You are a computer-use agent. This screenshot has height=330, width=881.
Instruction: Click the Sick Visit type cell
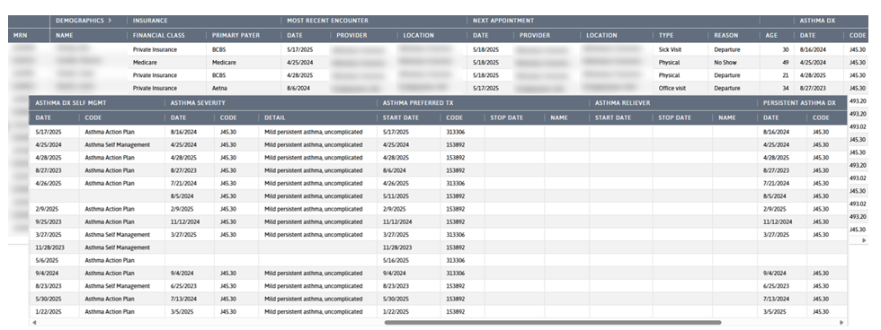click(671, 50)
